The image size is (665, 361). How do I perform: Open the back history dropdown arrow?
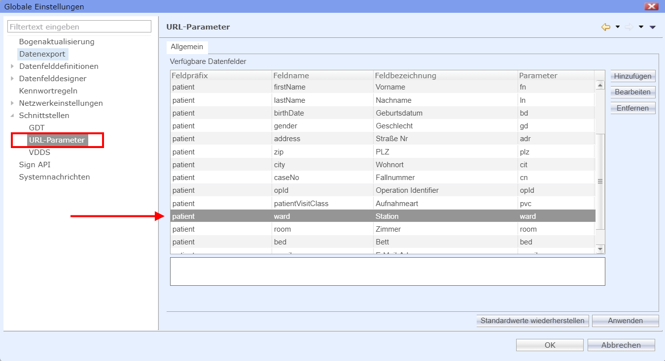(x=618, y=27)
